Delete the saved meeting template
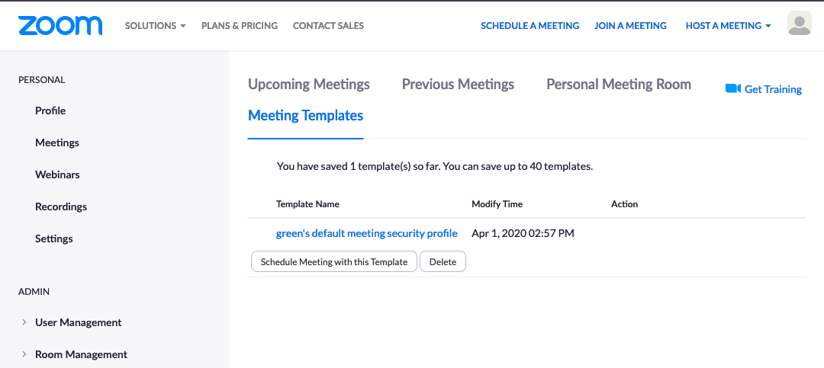824x368 pixels. (443, 261)
